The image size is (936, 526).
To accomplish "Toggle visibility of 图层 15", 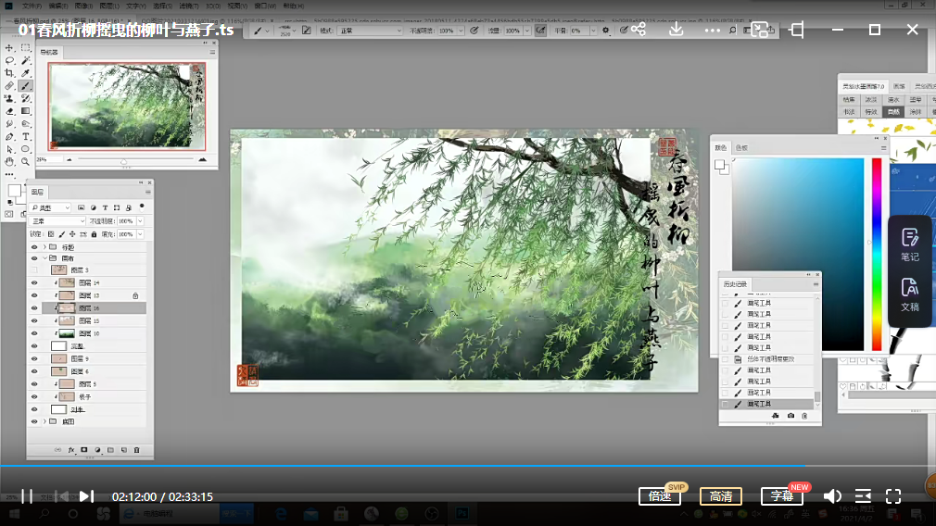I will [x=34, y=320].
